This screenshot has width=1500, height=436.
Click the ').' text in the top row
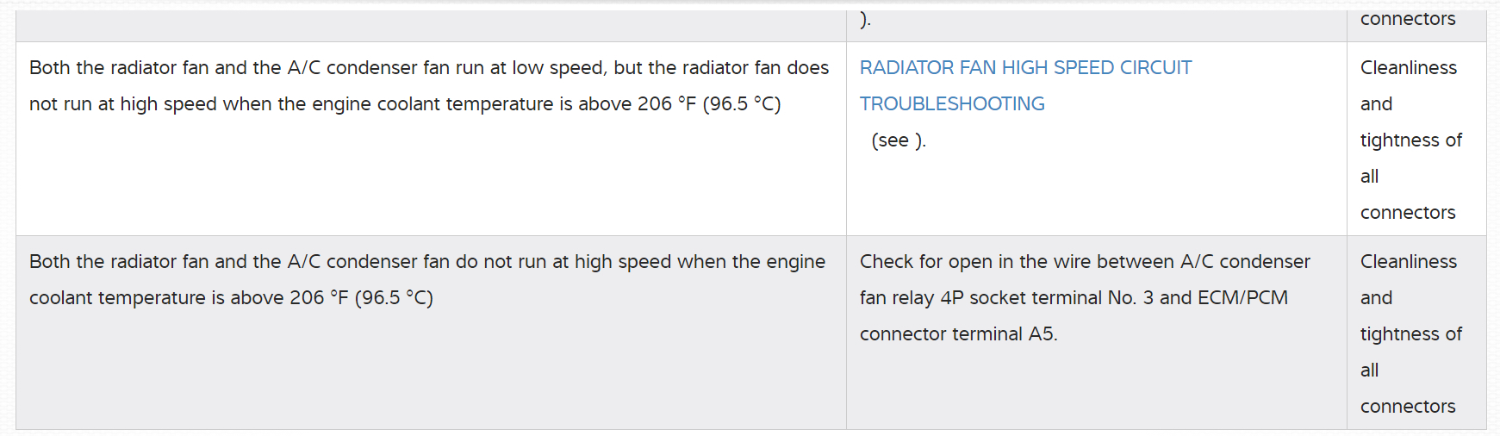866,19
